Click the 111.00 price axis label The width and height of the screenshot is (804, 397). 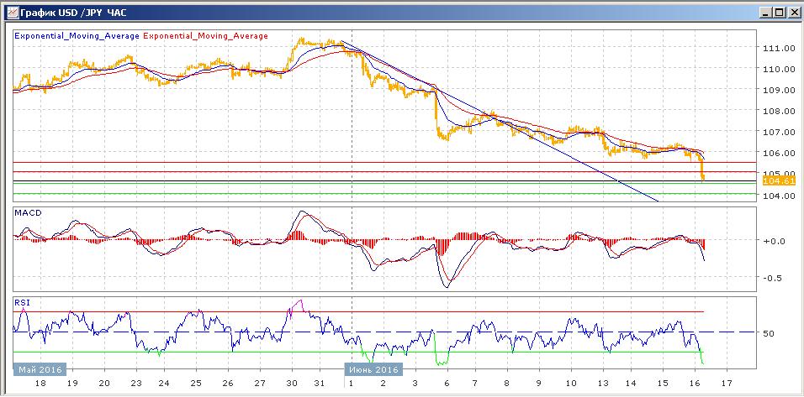coord(779,48)
